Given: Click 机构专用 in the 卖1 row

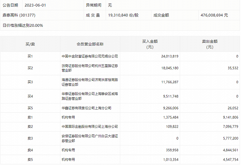Looking at the screenshot, I should 68,118.
